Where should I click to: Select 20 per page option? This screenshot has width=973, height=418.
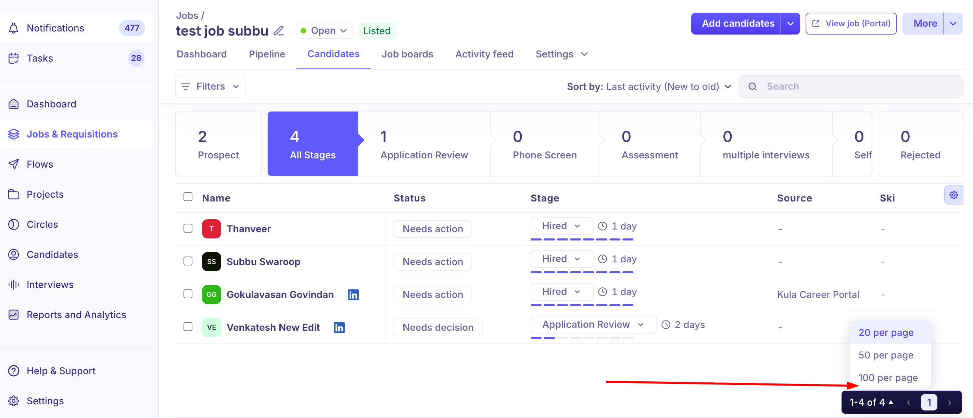890,333
